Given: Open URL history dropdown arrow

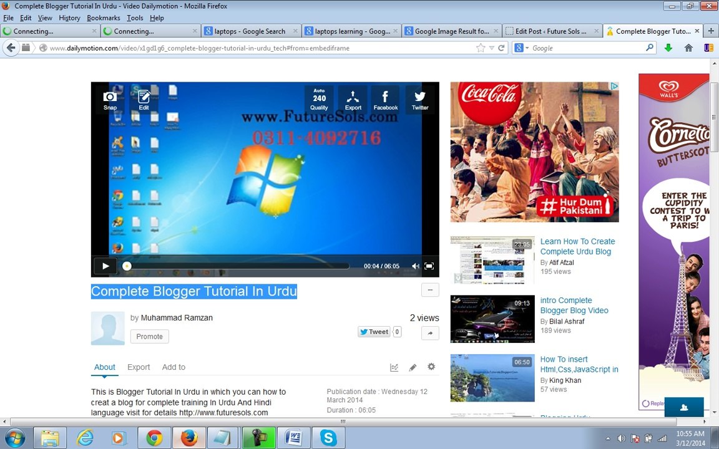Looking at the screenshot, I should click(492, 48).
